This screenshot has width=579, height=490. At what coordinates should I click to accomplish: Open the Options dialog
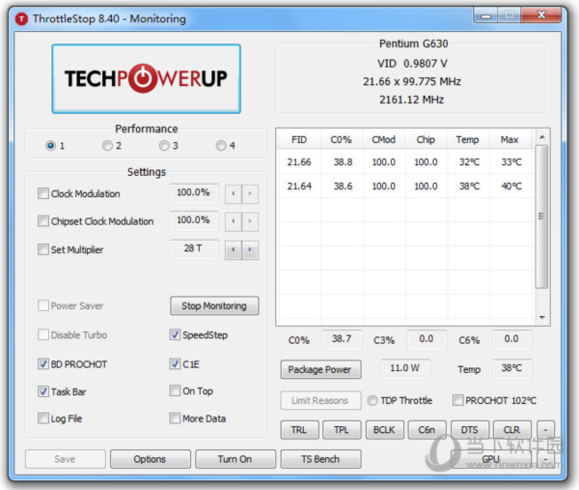pos(150,459)
